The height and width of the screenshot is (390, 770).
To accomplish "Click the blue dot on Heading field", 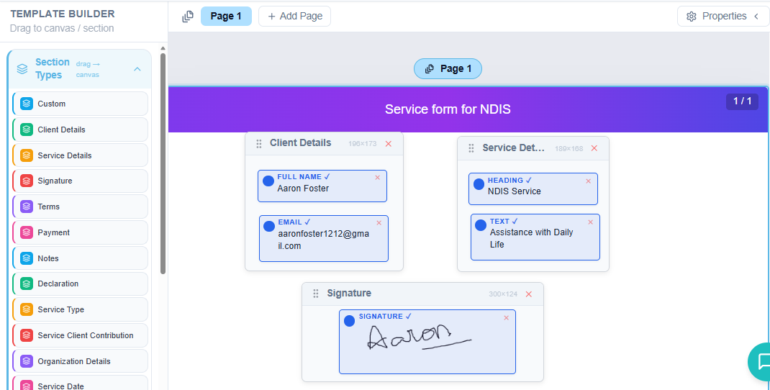I will click(479, 184).
